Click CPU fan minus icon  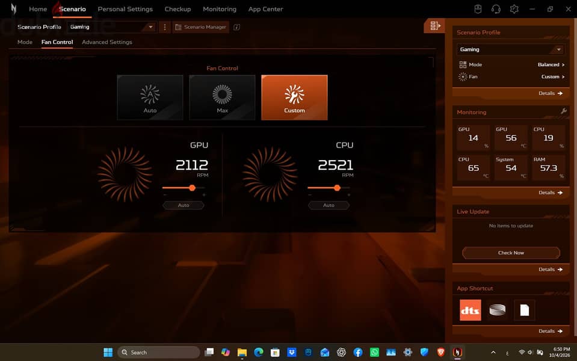pyautogui.click(x=310, y=195)
